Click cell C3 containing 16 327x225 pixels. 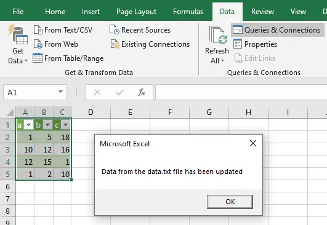tap(62, 149)
